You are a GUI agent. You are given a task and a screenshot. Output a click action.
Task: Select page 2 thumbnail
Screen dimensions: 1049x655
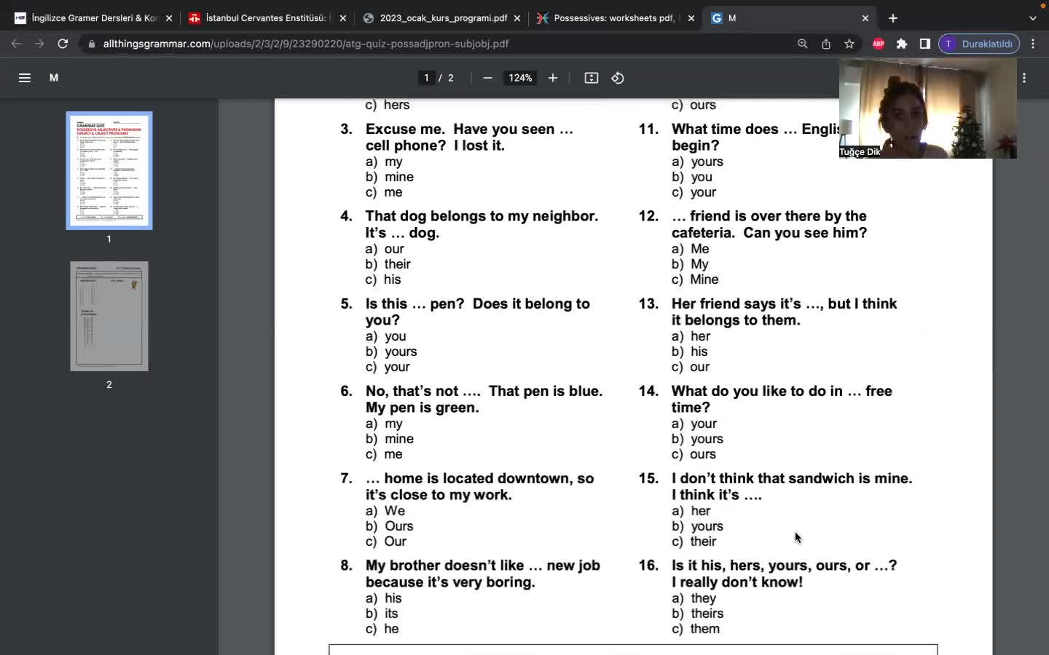coord(109,316)
